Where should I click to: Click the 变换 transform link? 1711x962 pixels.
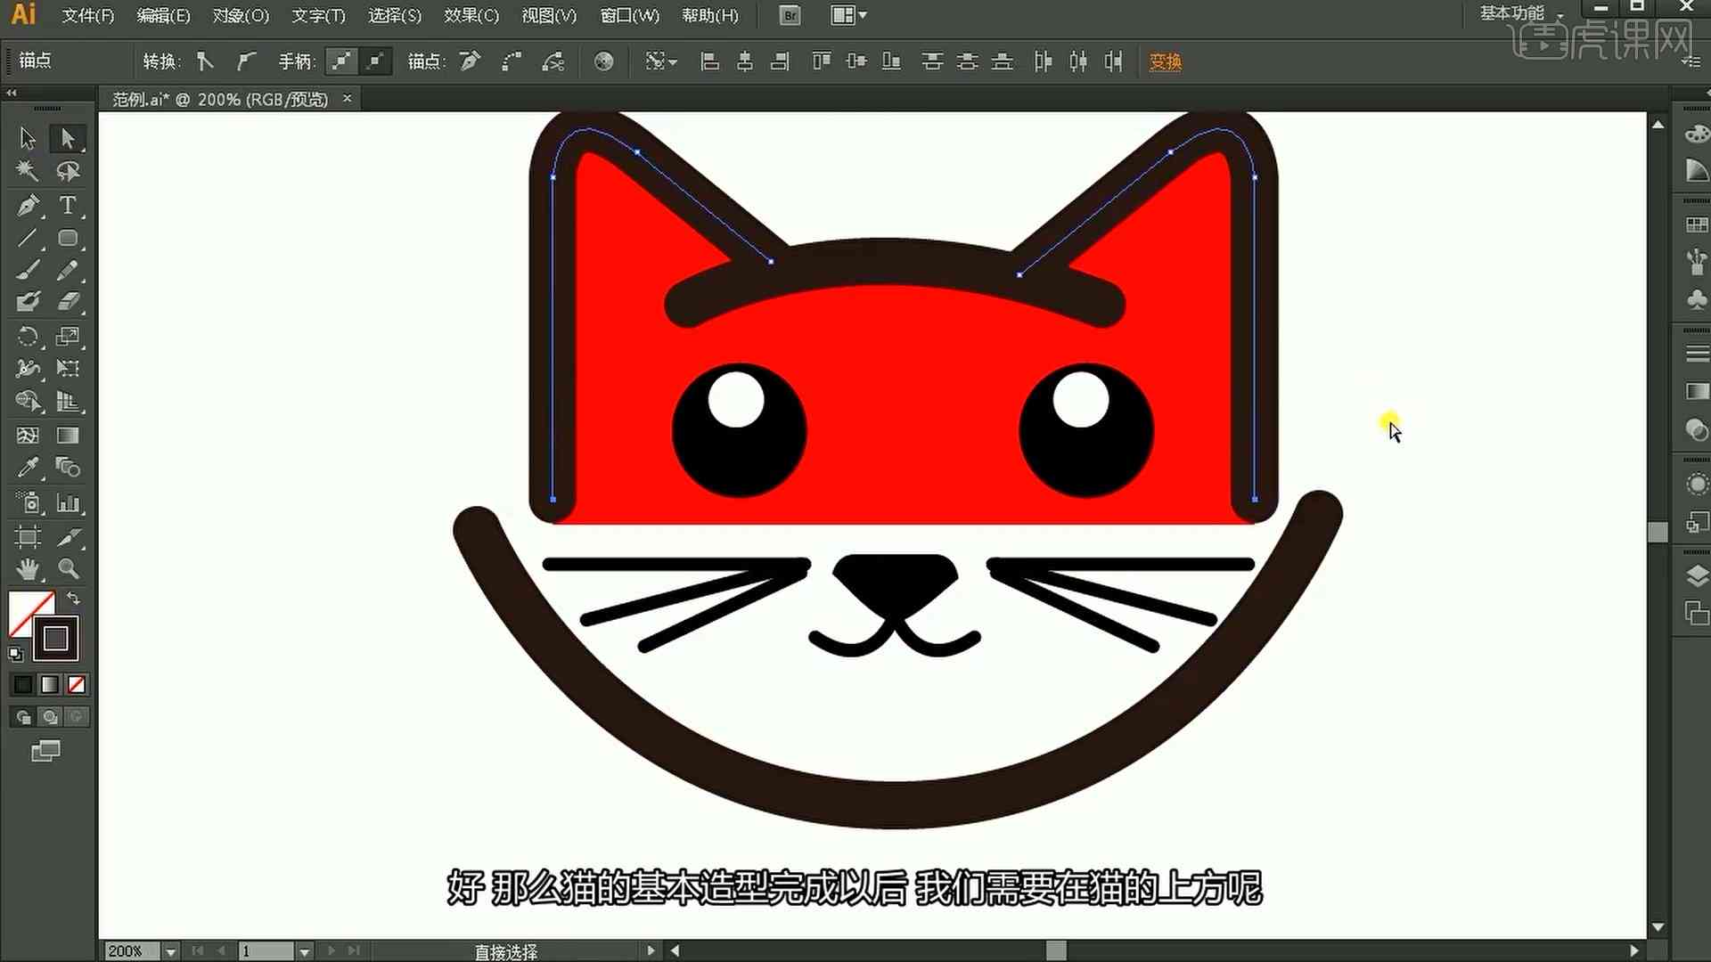tap(1166, 61)
